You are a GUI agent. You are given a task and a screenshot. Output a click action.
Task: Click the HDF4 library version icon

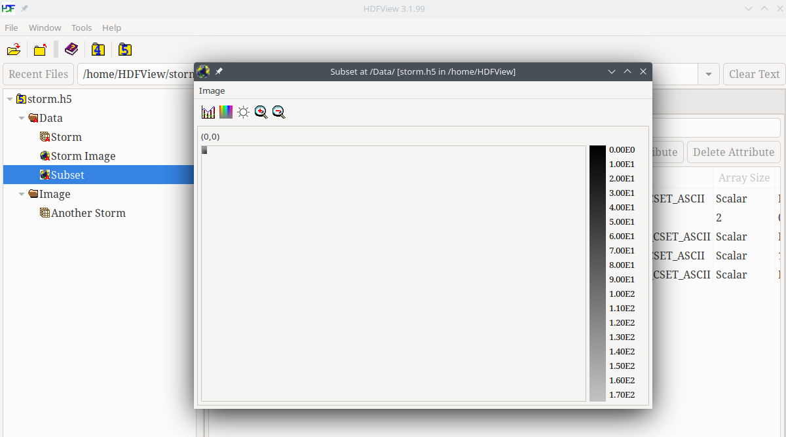(98, 50)
